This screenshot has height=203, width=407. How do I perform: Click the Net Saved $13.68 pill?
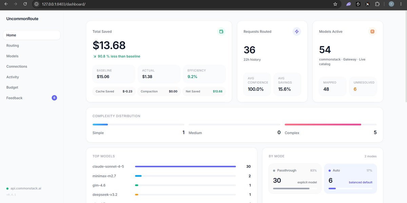(204, 91)
